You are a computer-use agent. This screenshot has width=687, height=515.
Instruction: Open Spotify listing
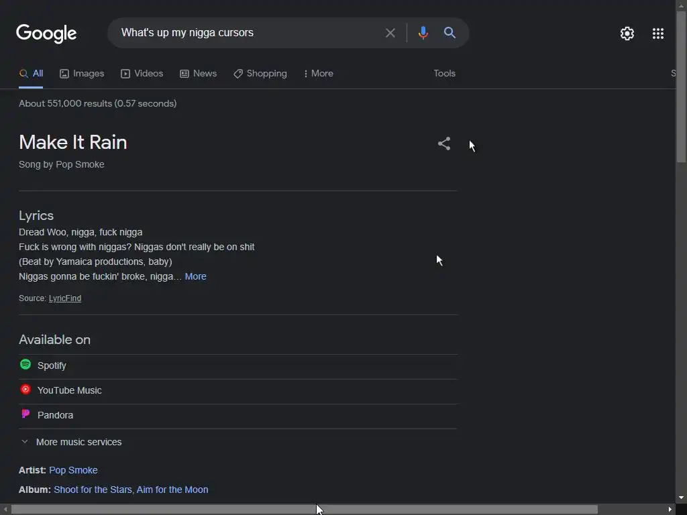238,366
